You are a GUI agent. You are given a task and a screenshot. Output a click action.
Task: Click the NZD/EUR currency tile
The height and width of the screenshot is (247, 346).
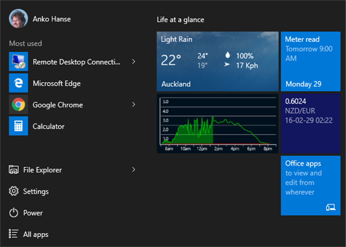pyautogui.click(x=310, y=123)
